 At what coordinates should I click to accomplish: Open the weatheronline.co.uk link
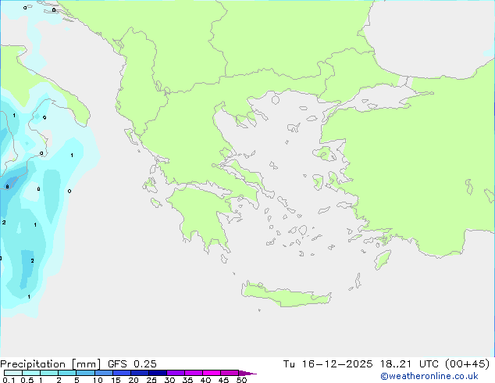click(429, 376)
